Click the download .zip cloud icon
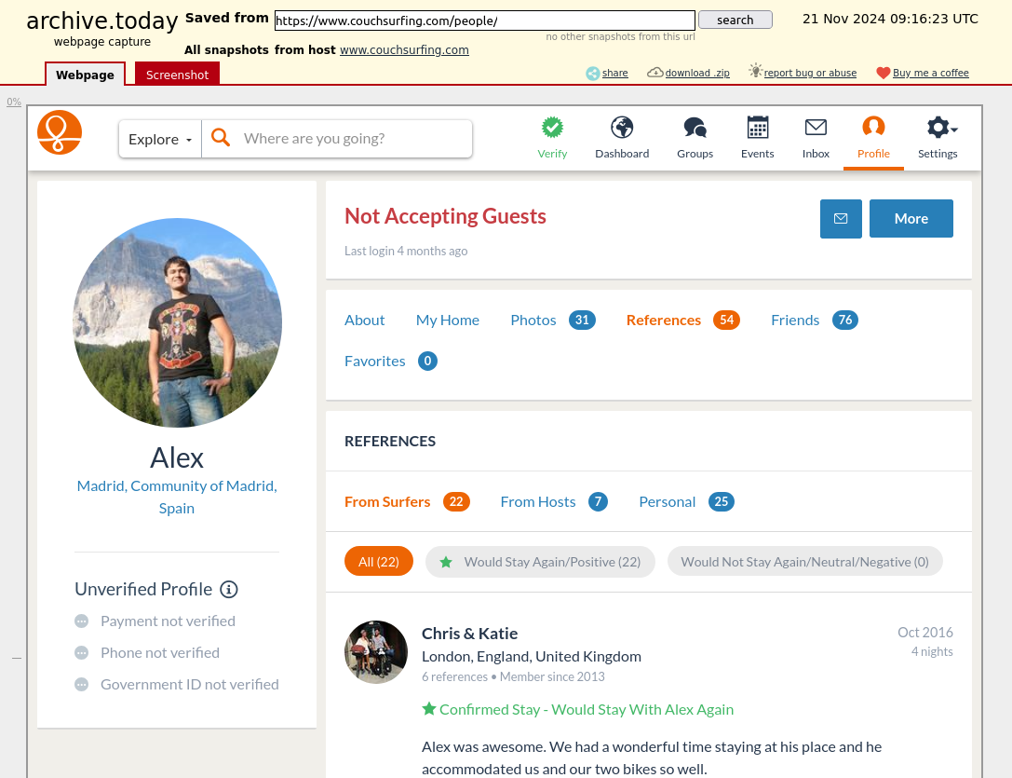 point(655,73)
